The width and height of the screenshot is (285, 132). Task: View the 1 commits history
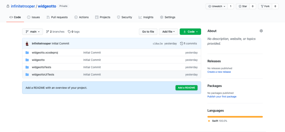tap(188, 44)
